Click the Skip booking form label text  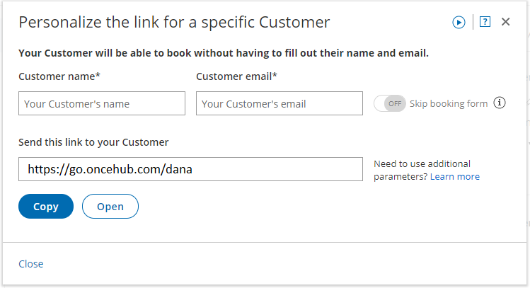448,103
